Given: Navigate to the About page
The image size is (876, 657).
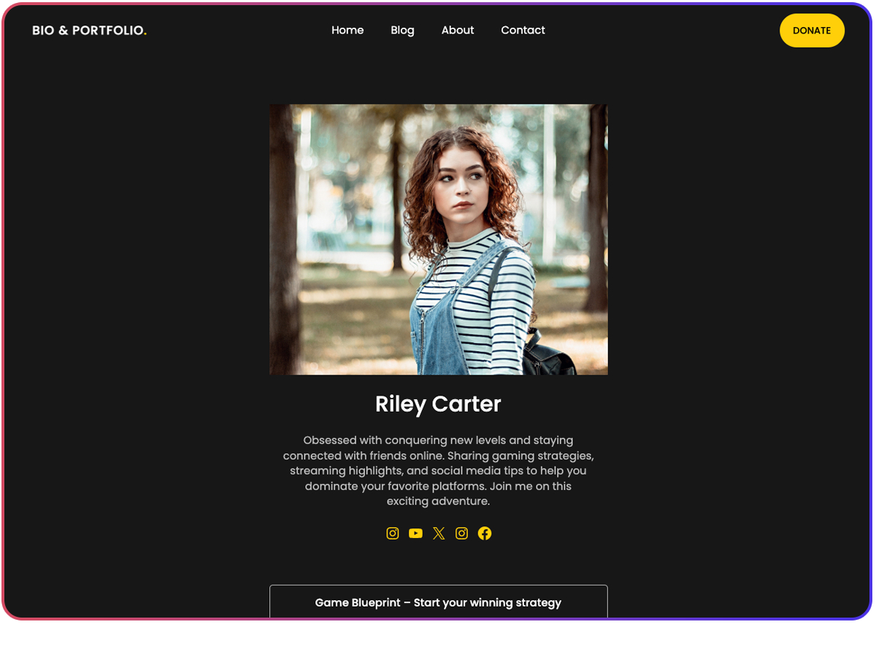Looking at the screenshot, I should coord(458,30).
